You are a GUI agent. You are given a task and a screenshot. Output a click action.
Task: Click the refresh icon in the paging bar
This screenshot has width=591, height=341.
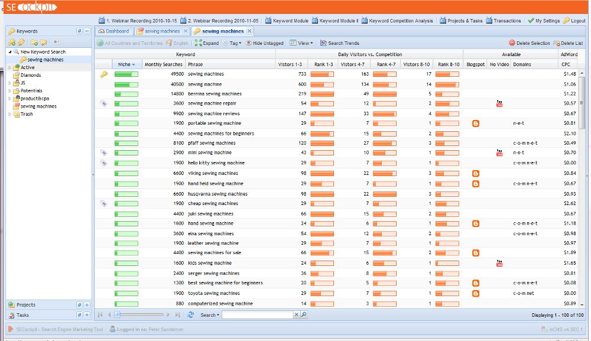coord(190,315)
